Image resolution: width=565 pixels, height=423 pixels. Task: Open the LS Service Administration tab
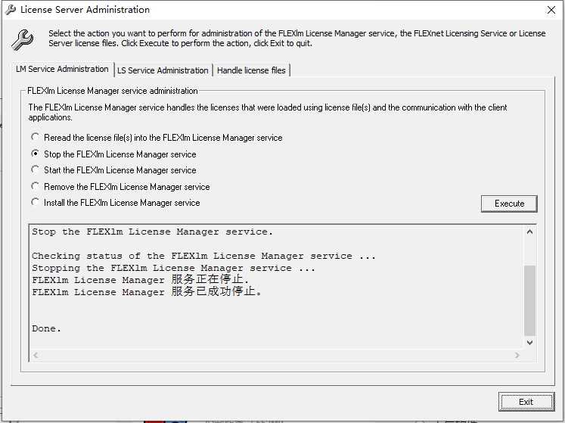click(x=163, y=70)
